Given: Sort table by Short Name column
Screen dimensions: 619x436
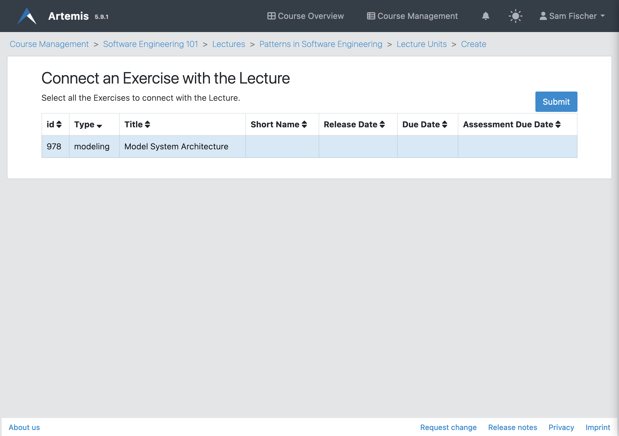Looking at the screenshot, I should pyautogui.click(x=279, y=124).
